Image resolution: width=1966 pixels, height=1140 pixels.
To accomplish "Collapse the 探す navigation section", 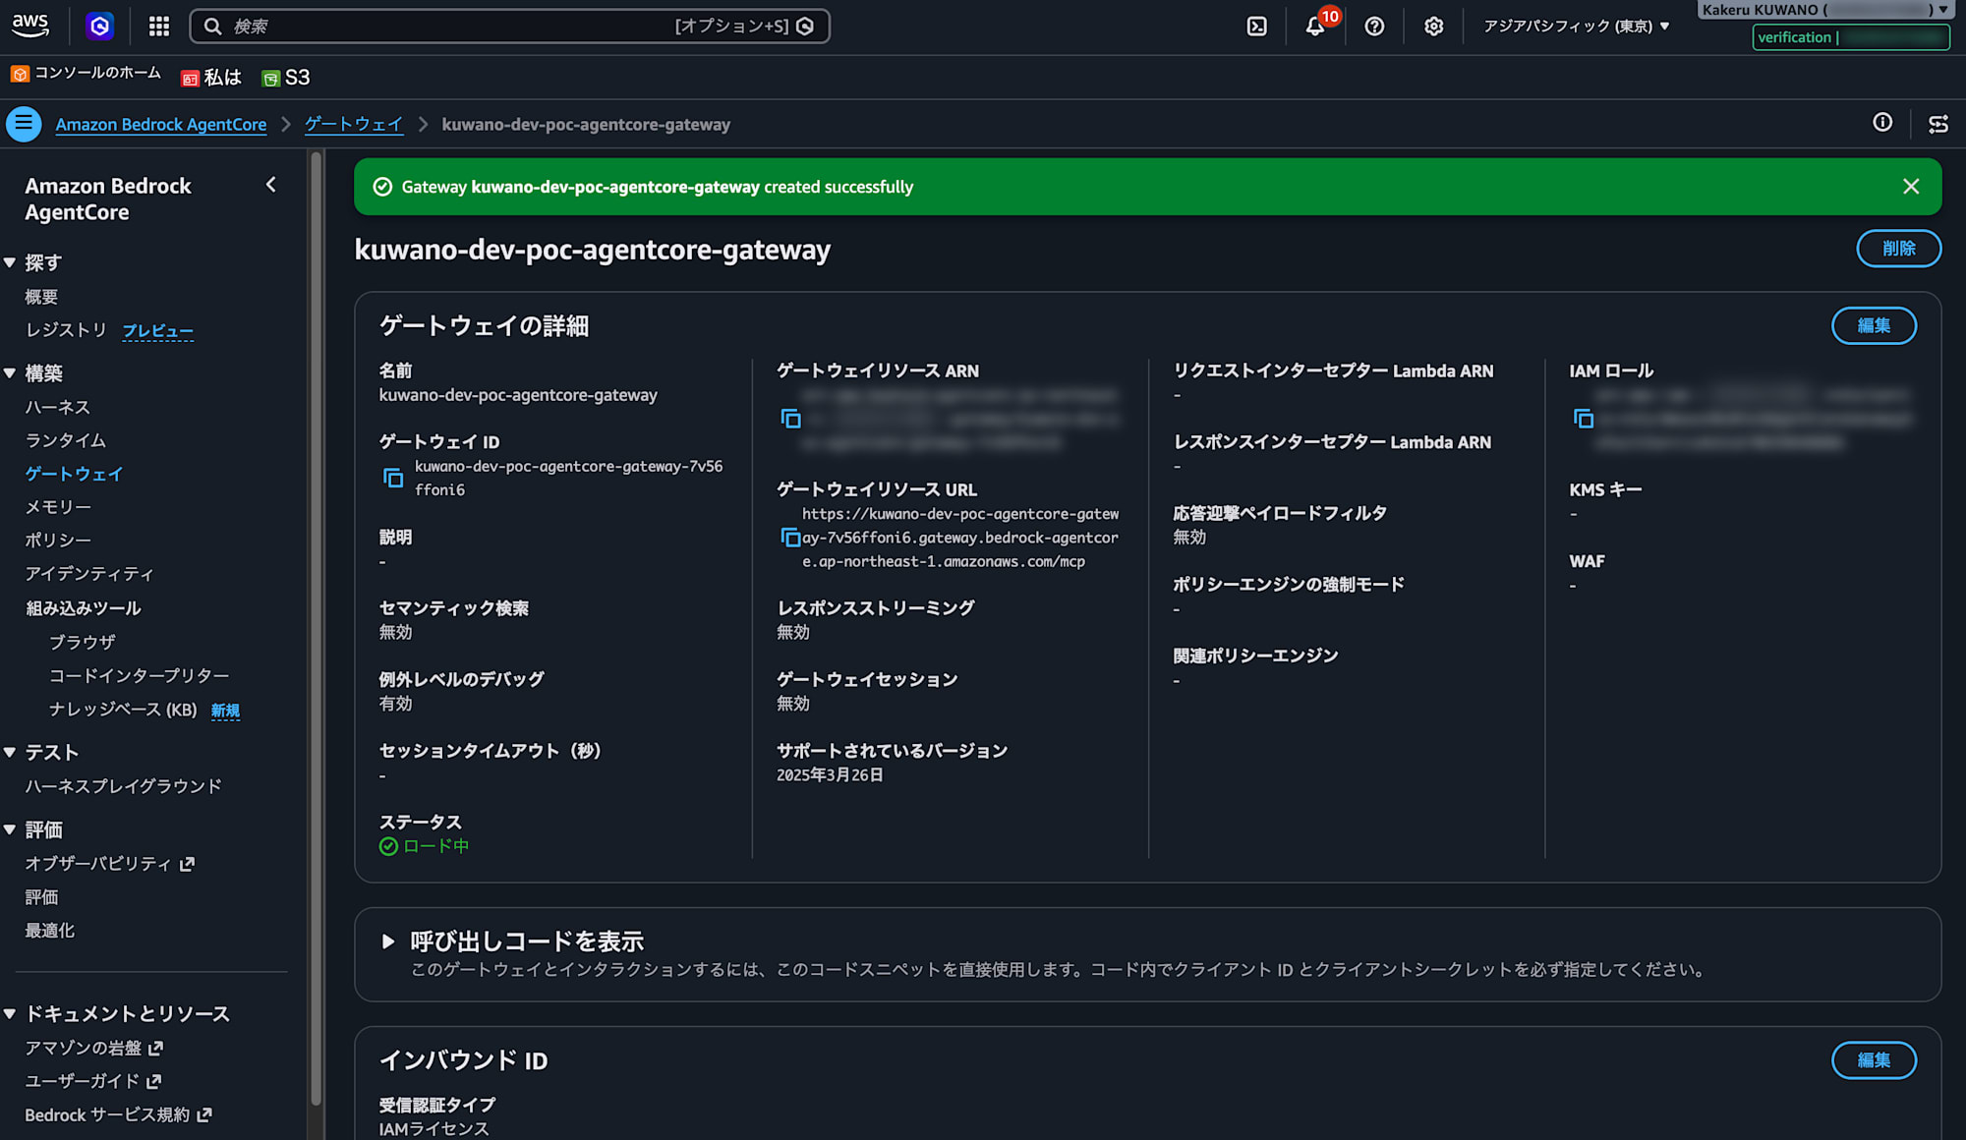I will tap(10, 262).
